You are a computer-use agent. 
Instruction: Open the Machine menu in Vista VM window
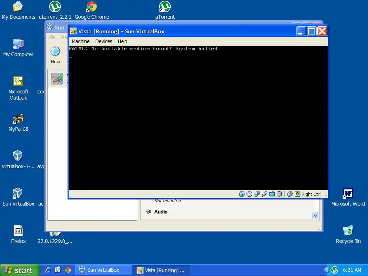coord(80,41)
